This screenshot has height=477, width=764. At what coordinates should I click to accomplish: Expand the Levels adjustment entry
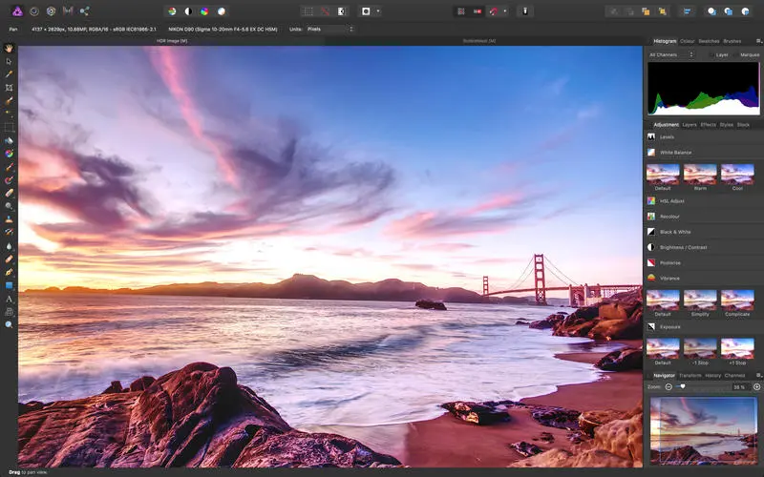click(667, 137)
